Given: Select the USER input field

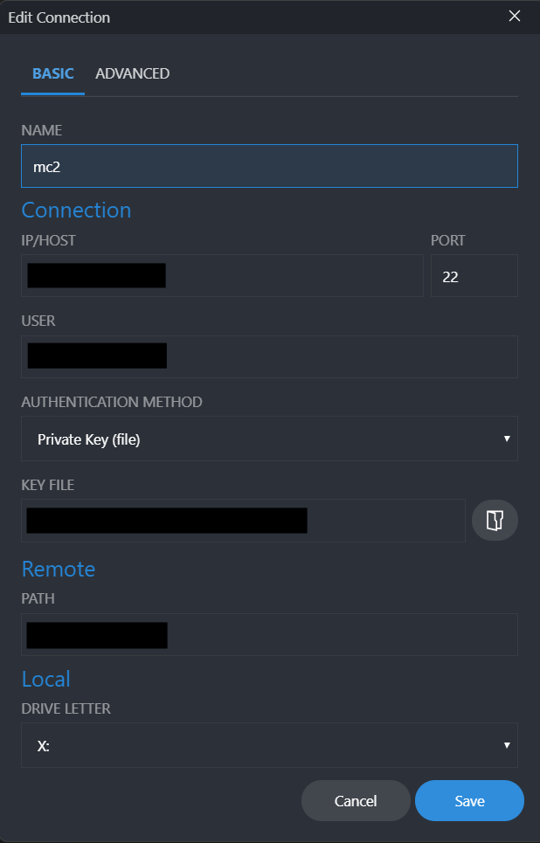Looking at the screenshot, I should (x=269, y=356).
